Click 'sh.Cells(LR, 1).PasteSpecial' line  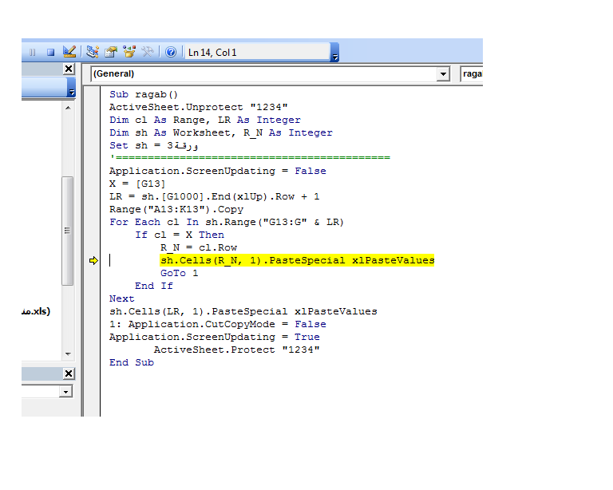click(243, 311)
